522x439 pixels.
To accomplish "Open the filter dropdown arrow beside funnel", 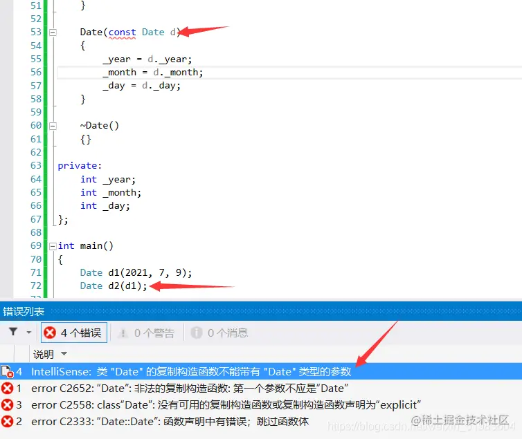I will [29, 333].
